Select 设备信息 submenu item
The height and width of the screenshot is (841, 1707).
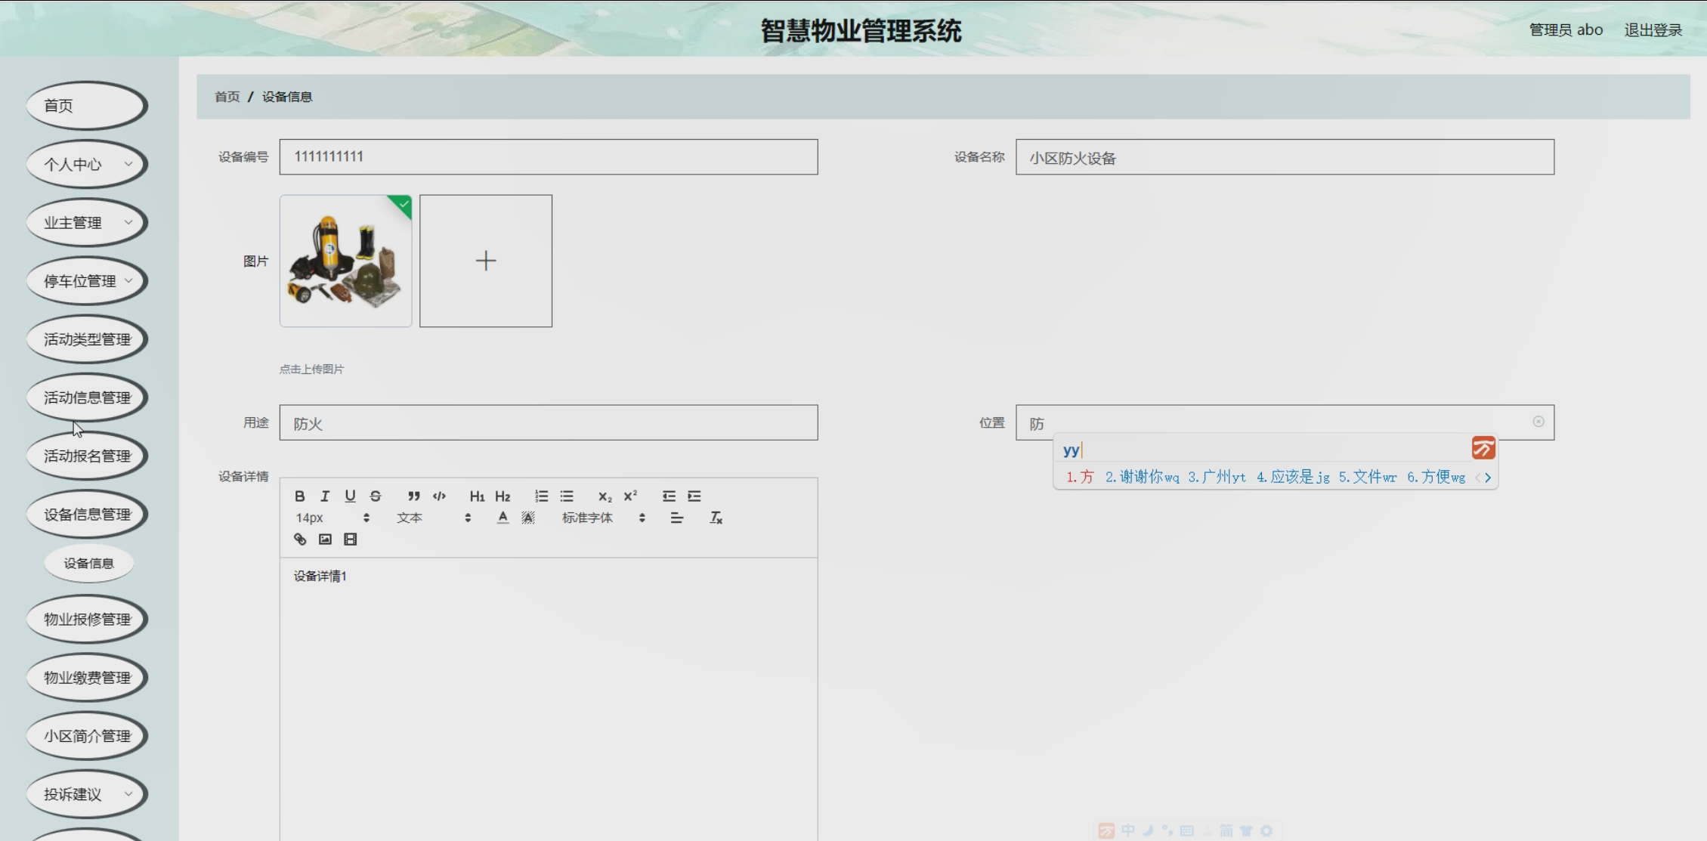pyautogui.click(x=88, y=564)
